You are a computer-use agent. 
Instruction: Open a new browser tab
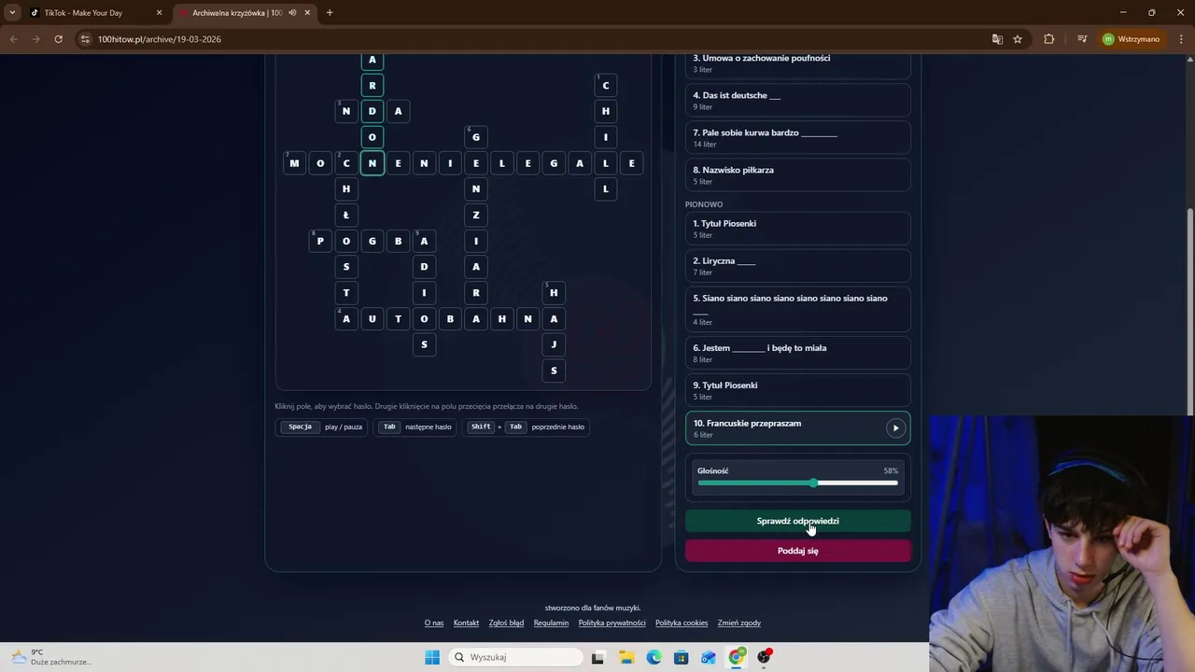click(x=330, y=13)
